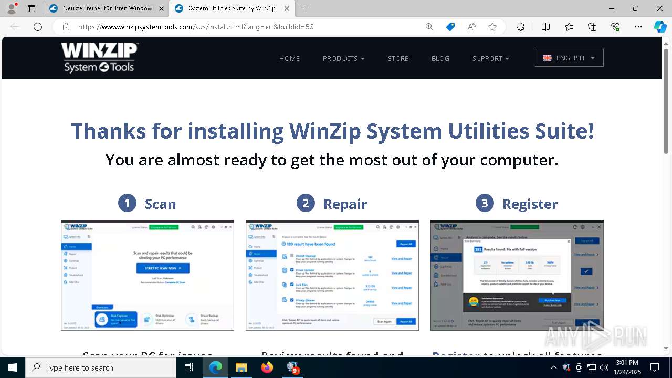Open the Scan step screenshot thumbnail

coord(148,275)
